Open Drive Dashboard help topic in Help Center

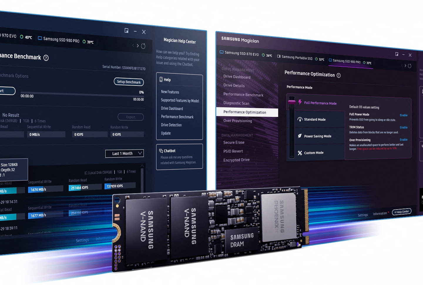tap(172, 108)
